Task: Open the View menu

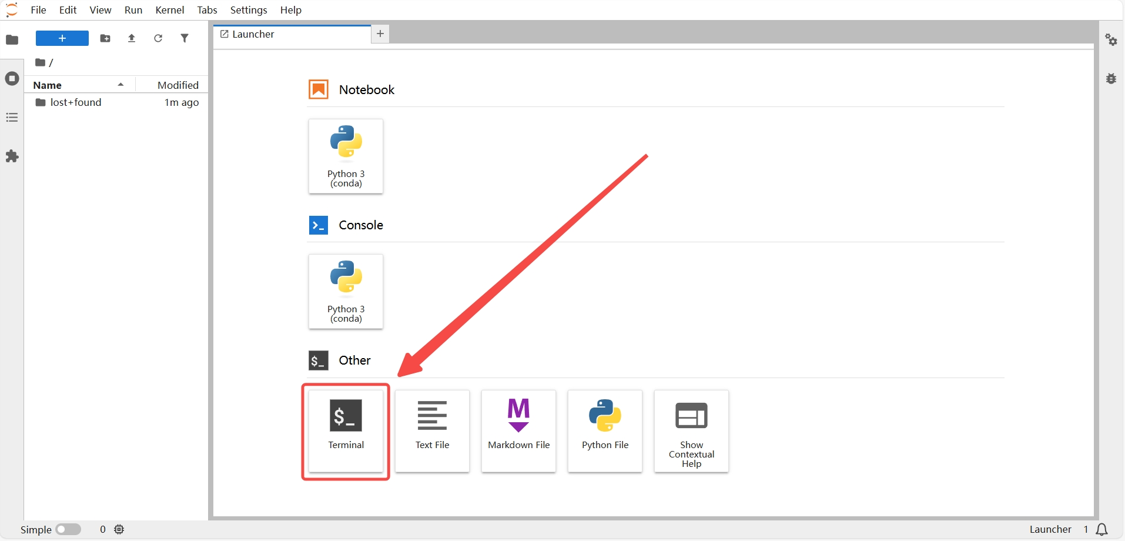Action: coord(101,10)
